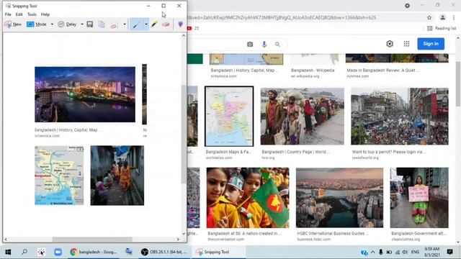Open Chrome three-dot menu

[x=454, y=17]
